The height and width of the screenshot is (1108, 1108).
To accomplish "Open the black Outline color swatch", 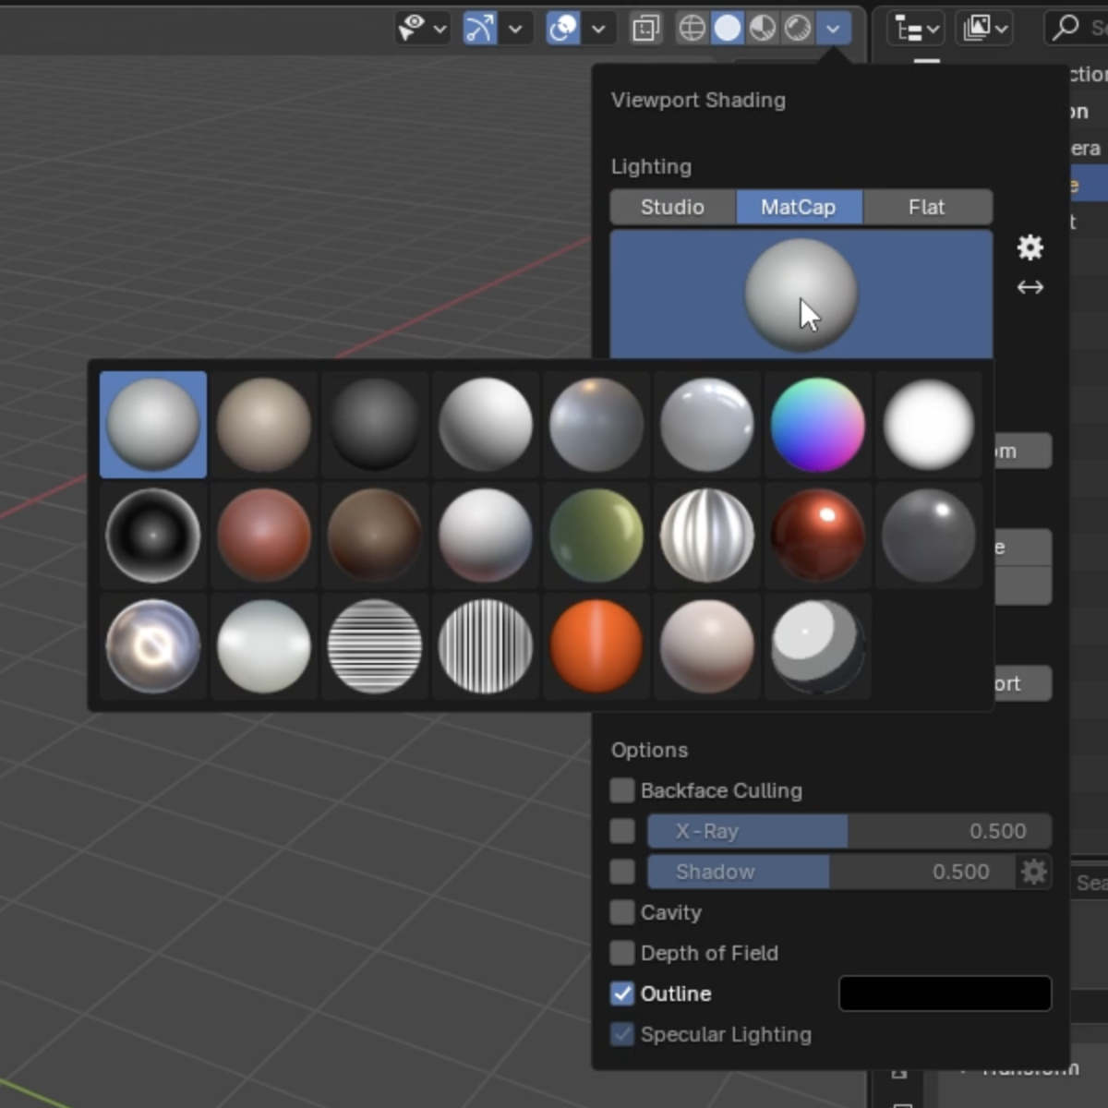I will [x=945, y=994].
